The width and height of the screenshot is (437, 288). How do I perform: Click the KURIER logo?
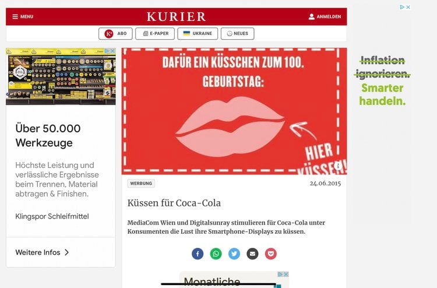tap(177, 17)
